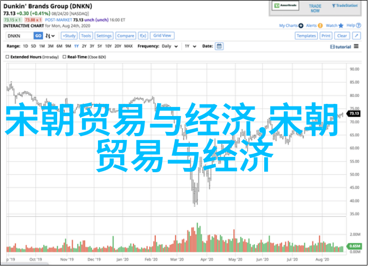Enable Real-Time Cboe BZX checkbox
368x266 pixels.
click(x=64, y=57)
